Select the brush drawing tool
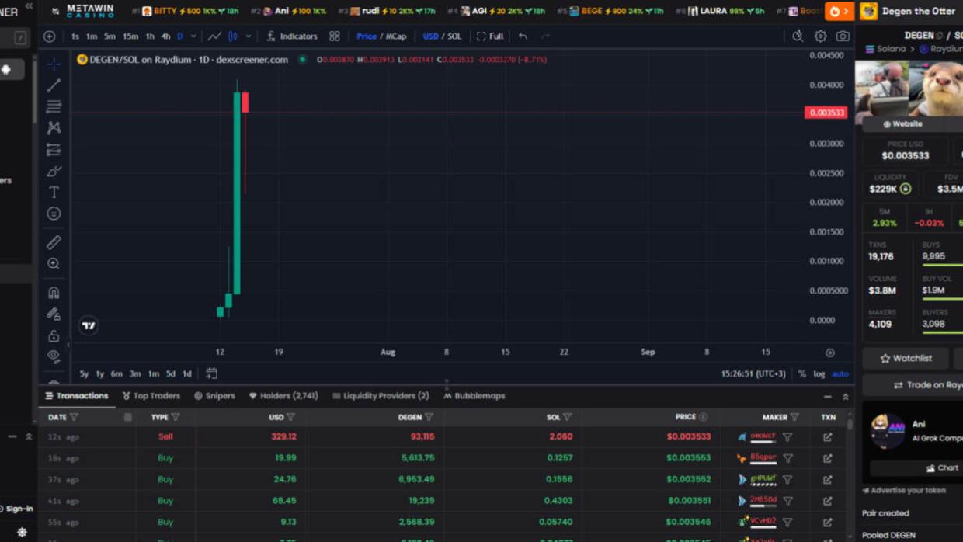This screenshot has height=542, width=963. pos(54,171)
